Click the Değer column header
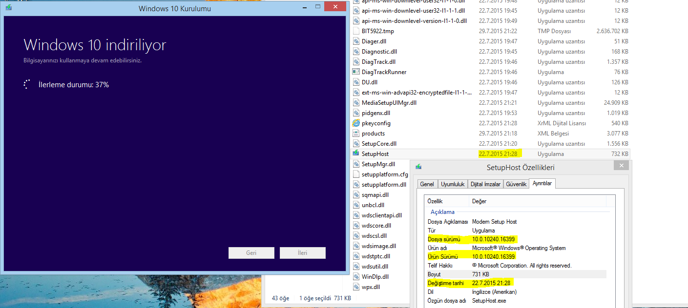Screen dimensions: 688x308 pos(537,201)
